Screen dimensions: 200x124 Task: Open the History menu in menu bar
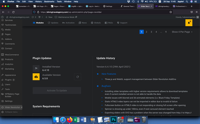(x=38, y=1)
